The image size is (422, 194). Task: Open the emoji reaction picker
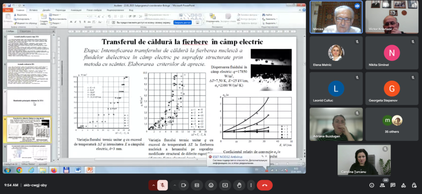coord(211,185)
